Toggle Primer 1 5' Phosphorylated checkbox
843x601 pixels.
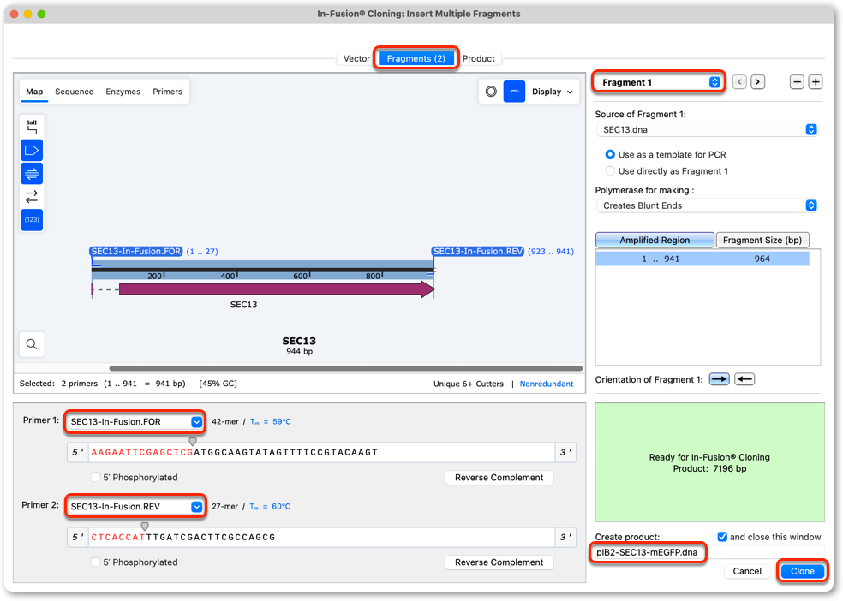(96, 478)
